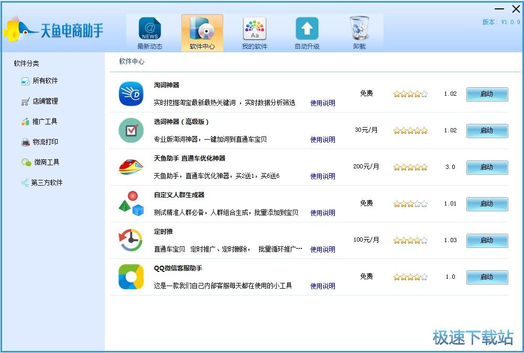
Task: Click the 卸载 recycle bin icon
Action: point(359,29)
